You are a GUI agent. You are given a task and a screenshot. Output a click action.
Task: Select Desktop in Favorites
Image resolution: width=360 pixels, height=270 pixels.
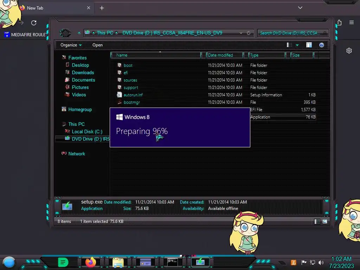(81, 65)
